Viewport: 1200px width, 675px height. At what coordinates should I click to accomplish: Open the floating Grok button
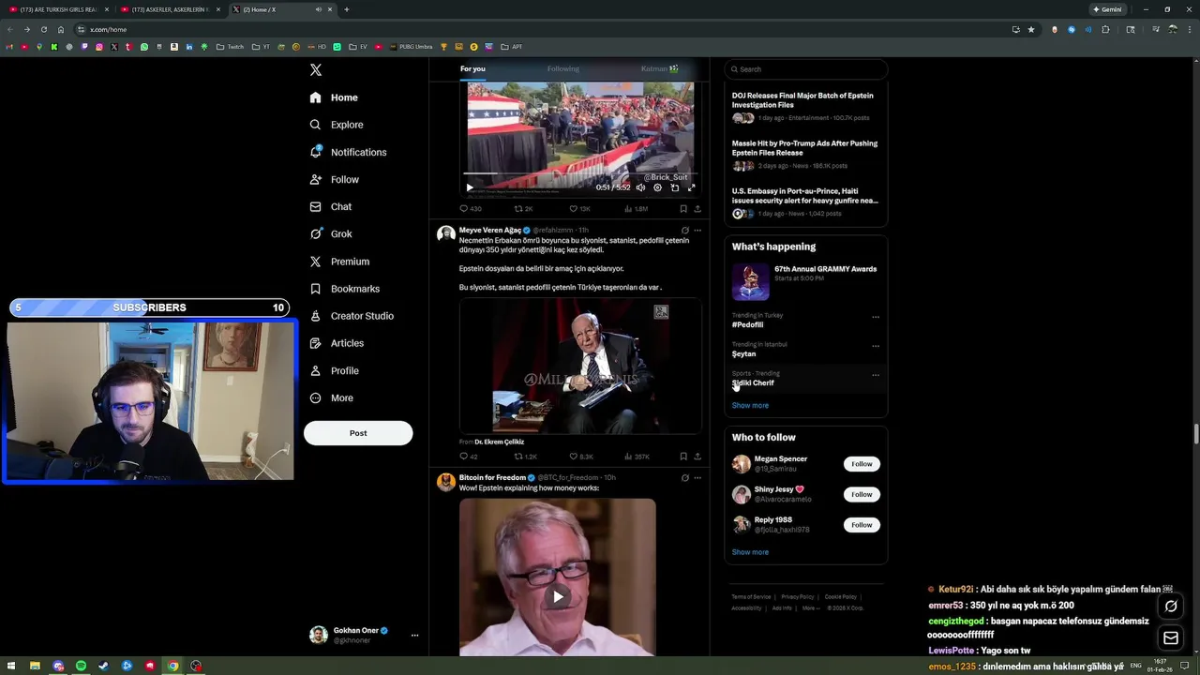pyautogui.click(x=1171, y=607)
